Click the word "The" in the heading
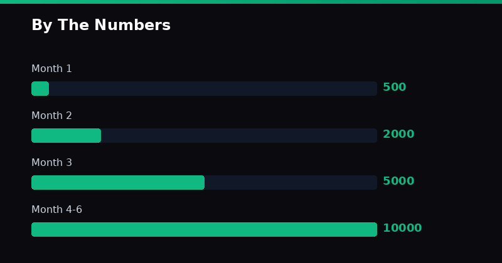 pyautogui.click(x=70, y=26)
